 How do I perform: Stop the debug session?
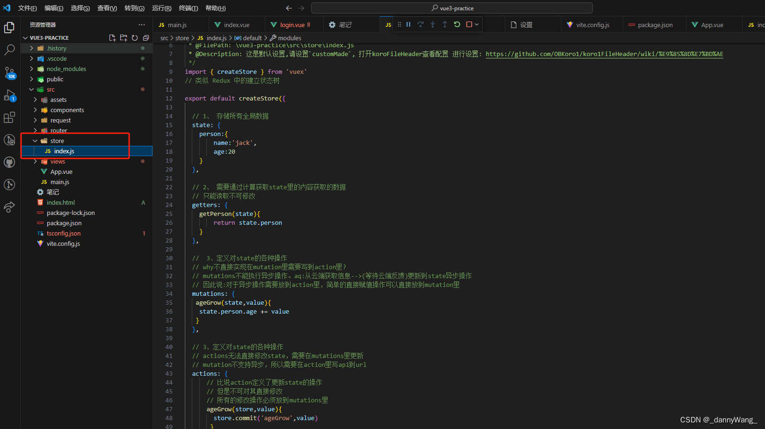(x=469, y=24)
